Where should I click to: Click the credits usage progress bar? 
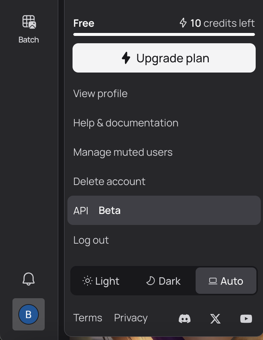164,34
